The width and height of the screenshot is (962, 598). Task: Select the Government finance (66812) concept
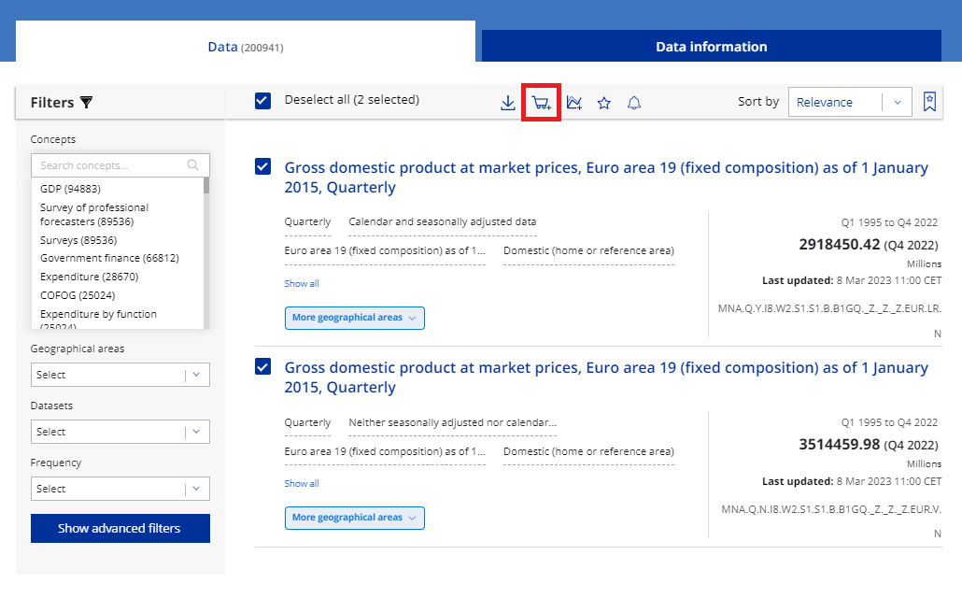point(109,258)
